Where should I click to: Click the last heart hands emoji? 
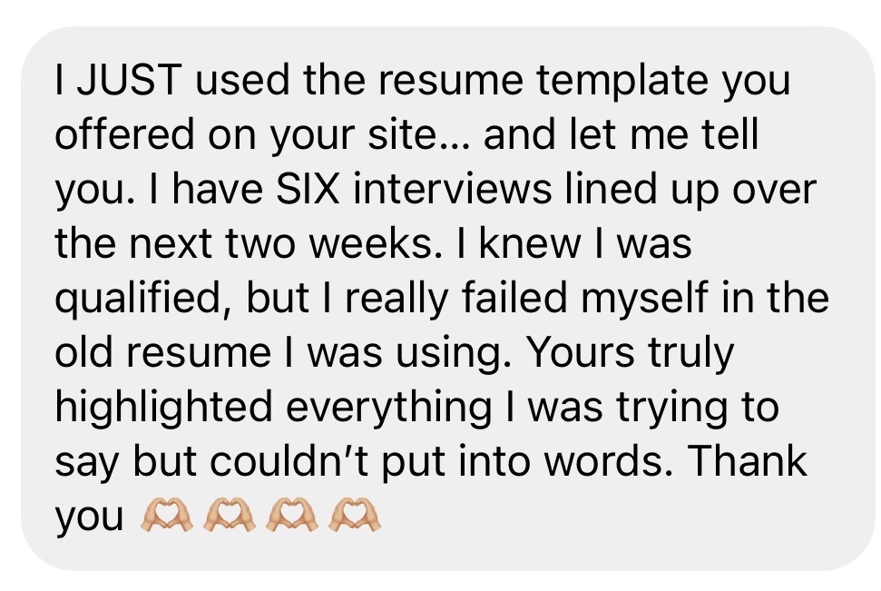353,517
